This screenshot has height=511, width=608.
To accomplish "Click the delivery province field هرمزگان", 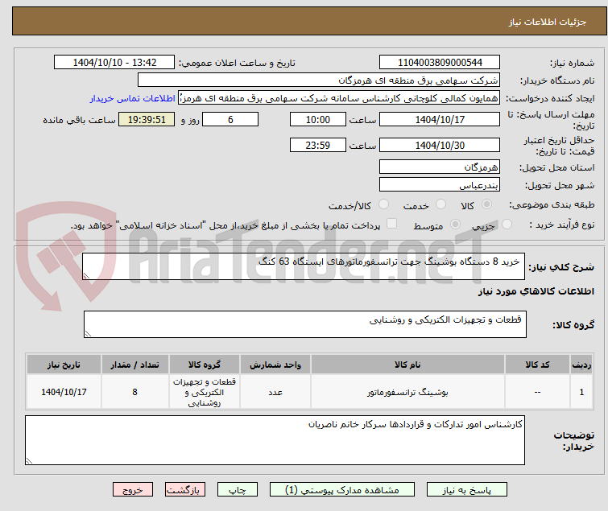I will 440,167.
